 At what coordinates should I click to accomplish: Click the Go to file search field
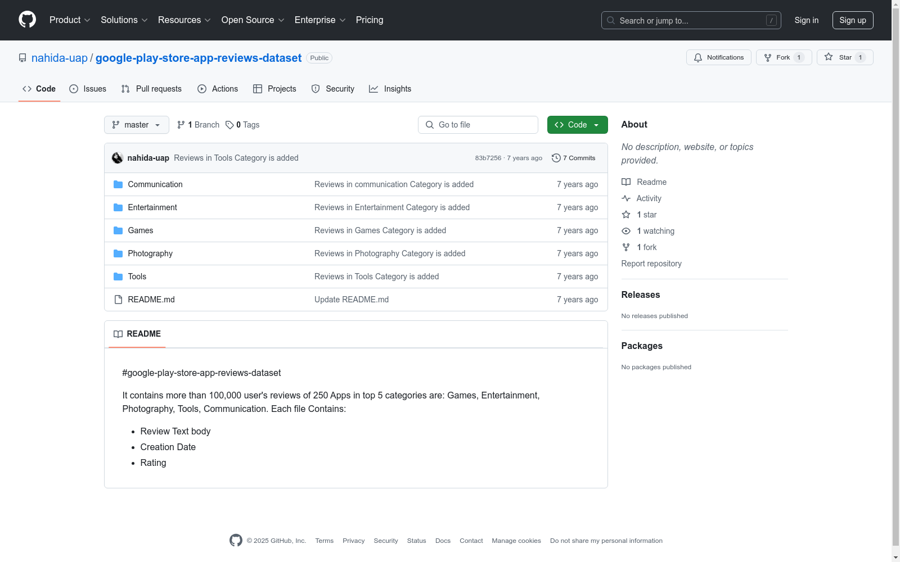pos(478,125)
